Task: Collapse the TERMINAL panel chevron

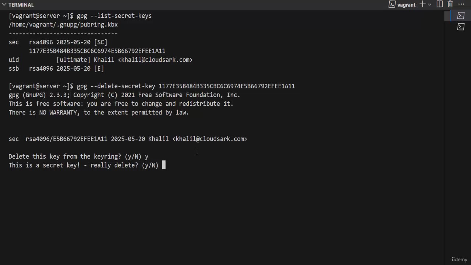Action: point(4,5)
